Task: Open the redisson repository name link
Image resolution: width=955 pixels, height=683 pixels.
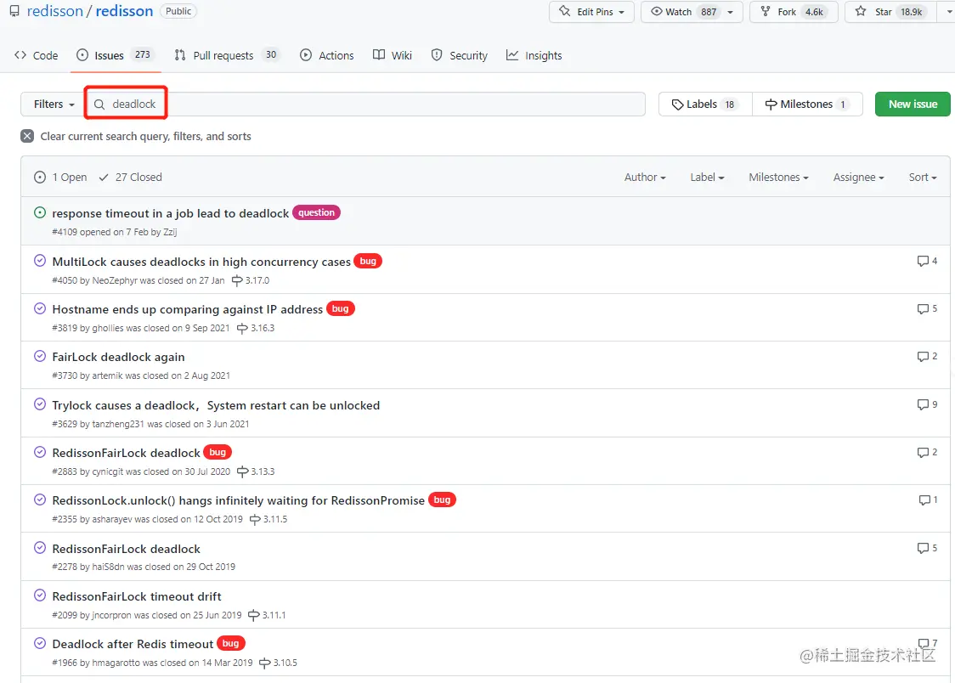Action: tap(124, 11)
